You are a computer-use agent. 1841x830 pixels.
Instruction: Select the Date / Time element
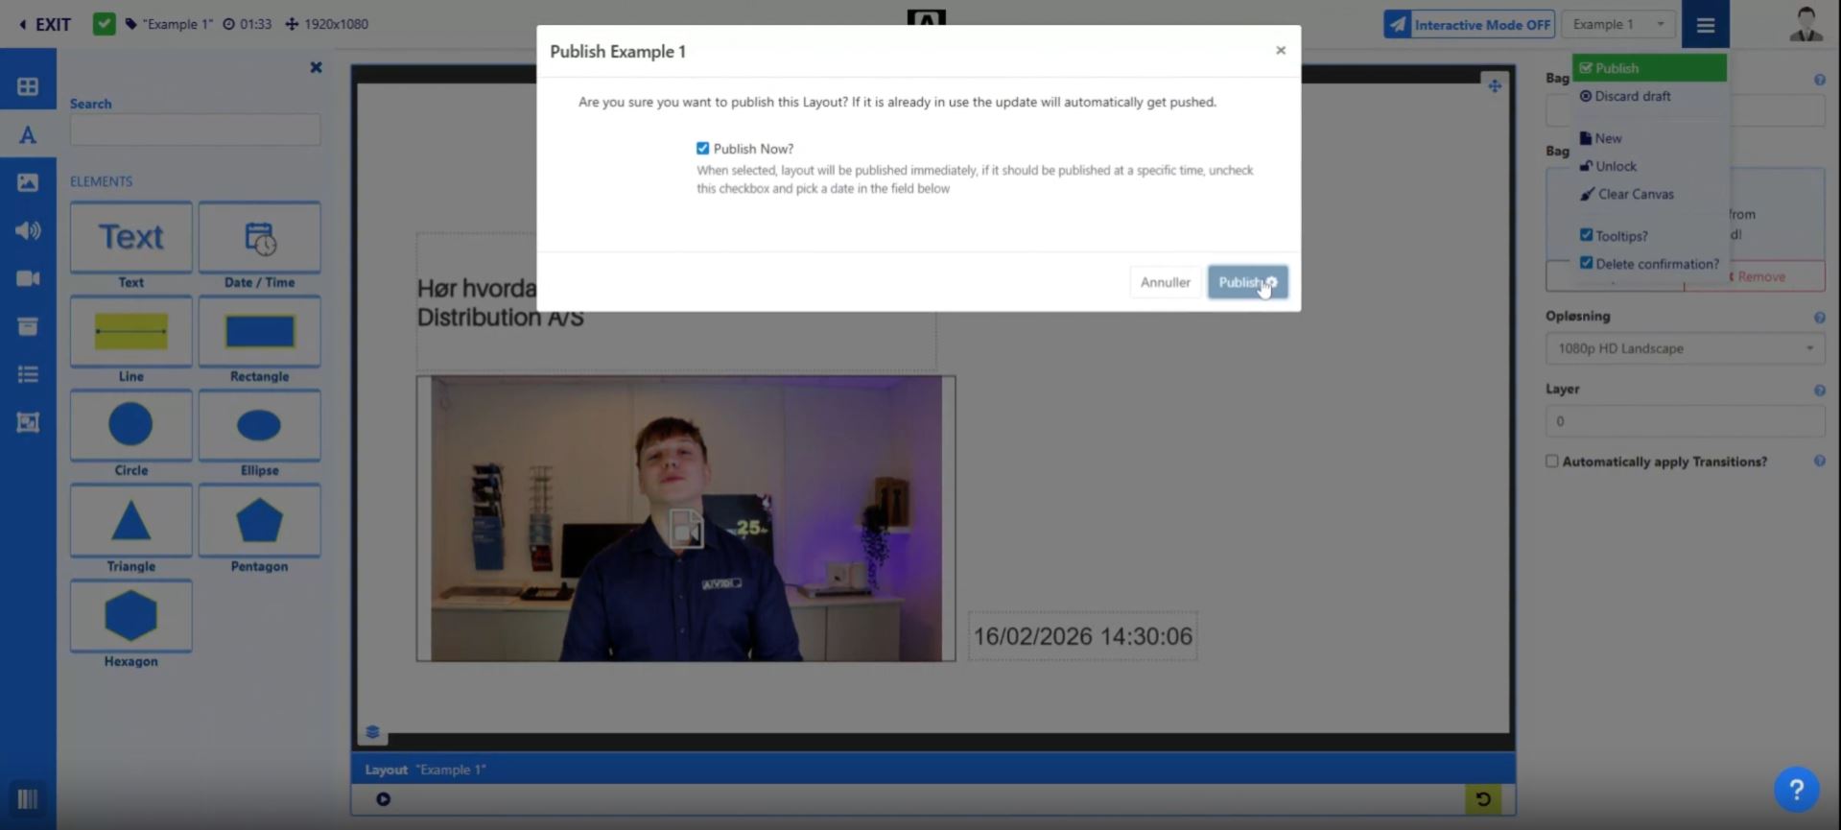pos(259,237)
